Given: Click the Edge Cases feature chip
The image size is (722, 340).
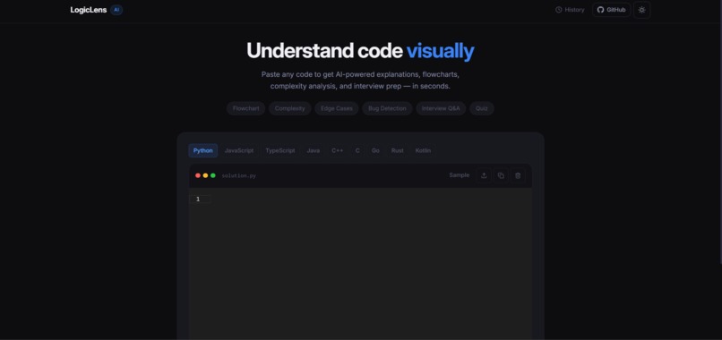Looking at the screenshot, I should coord(337,108).
